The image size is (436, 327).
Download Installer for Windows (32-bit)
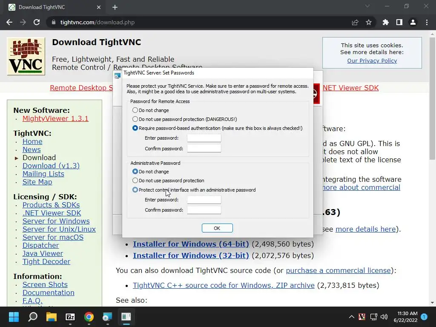pyautogui.click(x=191, y=255)
